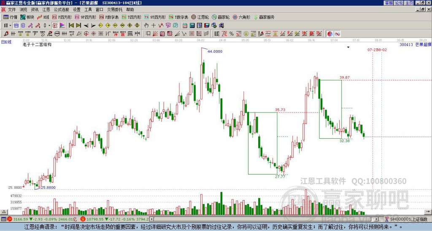
Task: Open the 公式选股 menu
Action: point(62,10)
